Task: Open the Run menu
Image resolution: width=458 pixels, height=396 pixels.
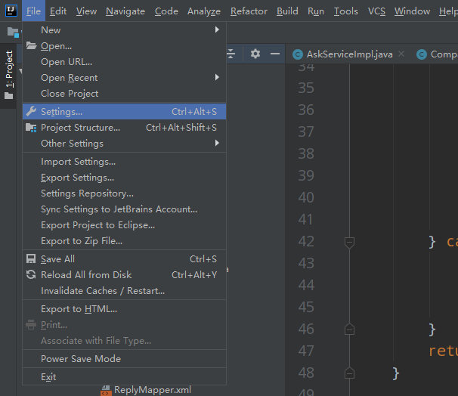Action: [316, 11]
